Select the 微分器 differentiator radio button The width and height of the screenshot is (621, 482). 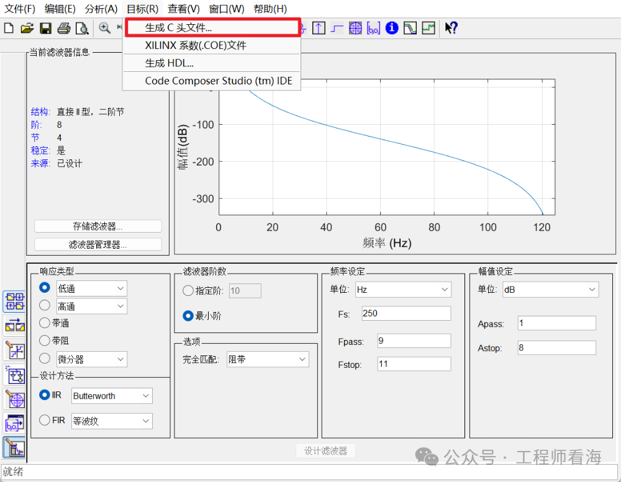pyautogui.click(x=45, y=359)
